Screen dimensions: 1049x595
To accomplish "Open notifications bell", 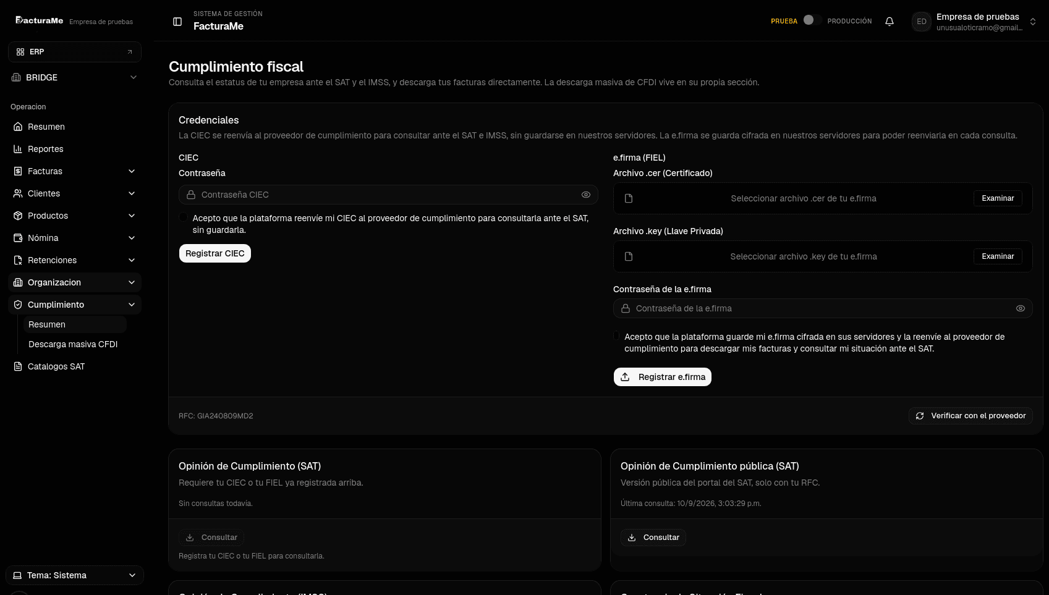I will click(x=890, y=22).
